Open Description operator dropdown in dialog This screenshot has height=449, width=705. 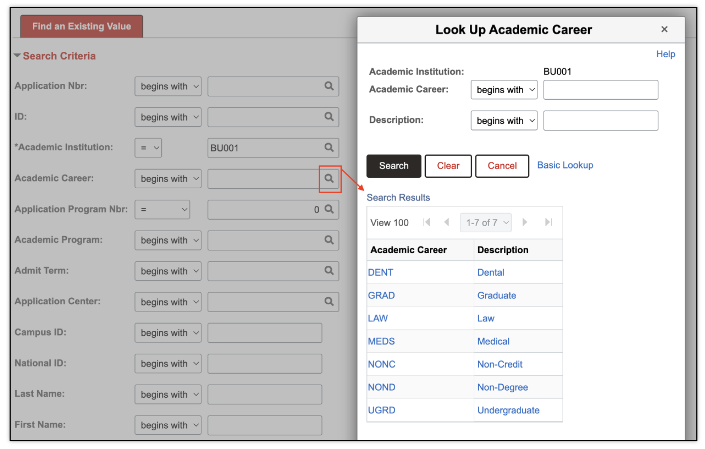coord(504,121)
